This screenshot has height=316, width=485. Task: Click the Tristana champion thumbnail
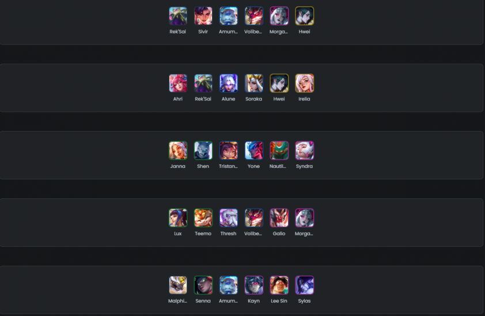click(x=229, y=151)
